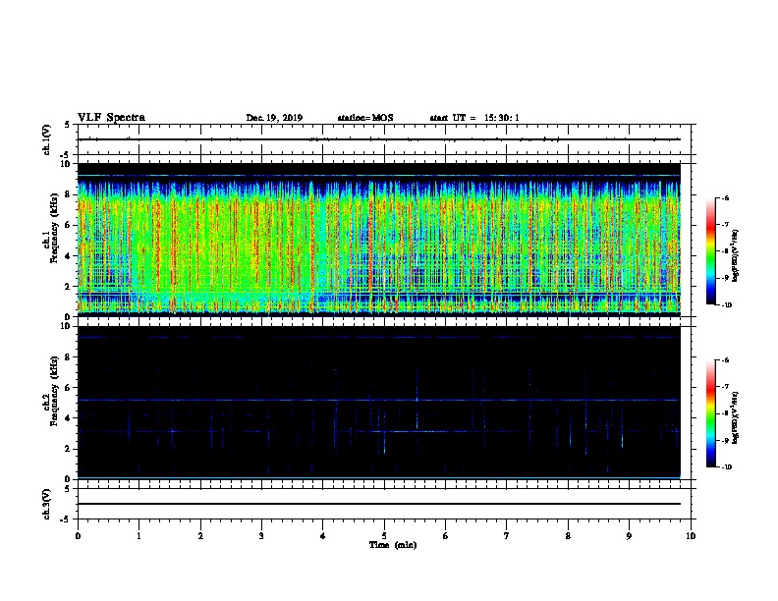Screen dimensions: 778x601
Task: Click the ch.3 voltage waveform trace
Action: click(378, 504)
